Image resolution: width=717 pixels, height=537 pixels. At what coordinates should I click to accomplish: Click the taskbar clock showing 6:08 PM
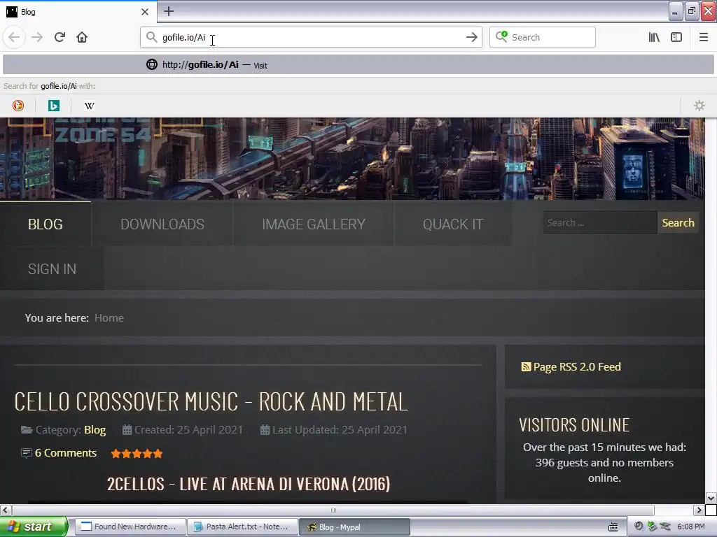(x=690, y=527)
